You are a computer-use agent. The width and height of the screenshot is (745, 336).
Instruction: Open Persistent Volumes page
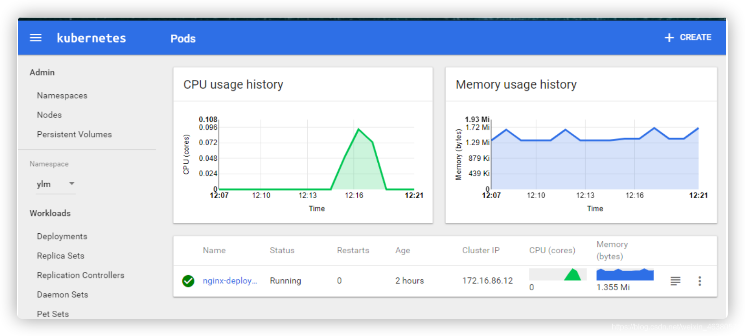(74, 135)
